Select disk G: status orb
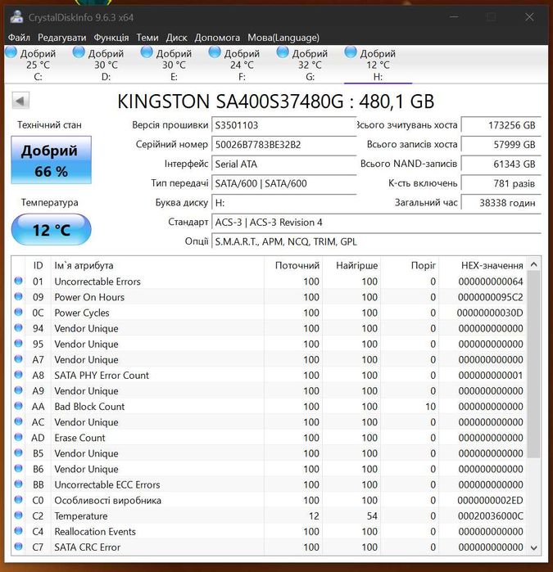This screenshot has height=572, width=553. pyautogui.click(x=283, y=52)
